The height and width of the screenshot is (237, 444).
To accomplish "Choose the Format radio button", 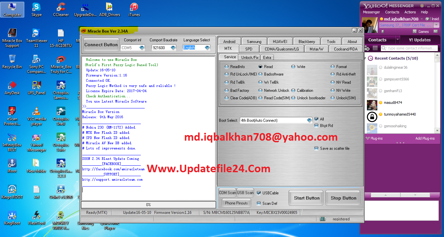I will (332, 66).
